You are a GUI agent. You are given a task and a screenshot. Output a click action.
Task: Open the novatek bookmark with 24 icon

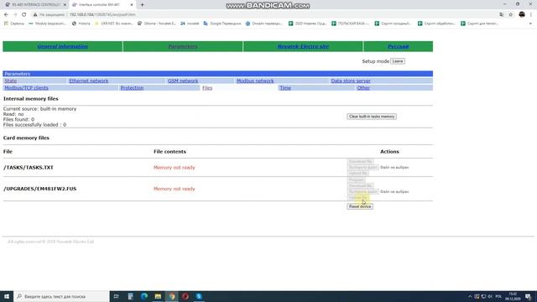click(x=190, y=23)
